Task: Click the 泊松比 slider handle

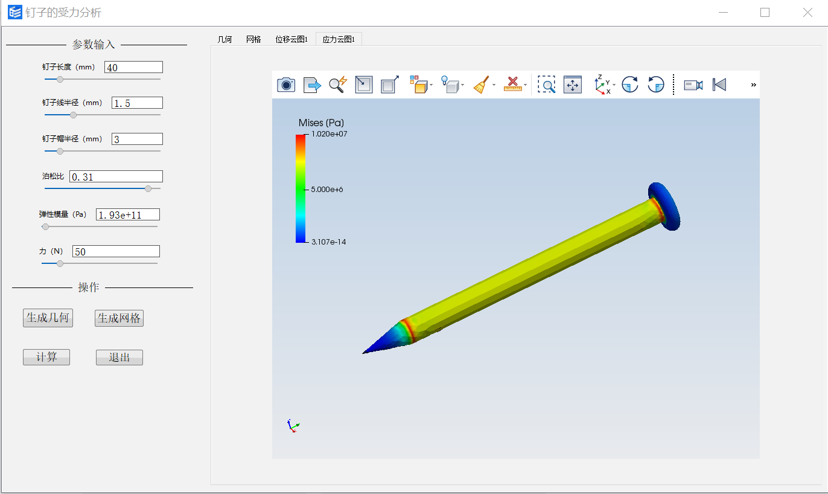Action: point(148,188)
